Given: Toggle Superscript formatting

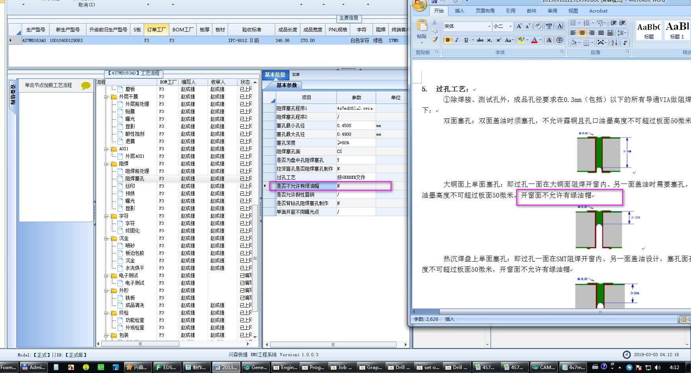Looking at the screenshot, I should coord(499,40).
